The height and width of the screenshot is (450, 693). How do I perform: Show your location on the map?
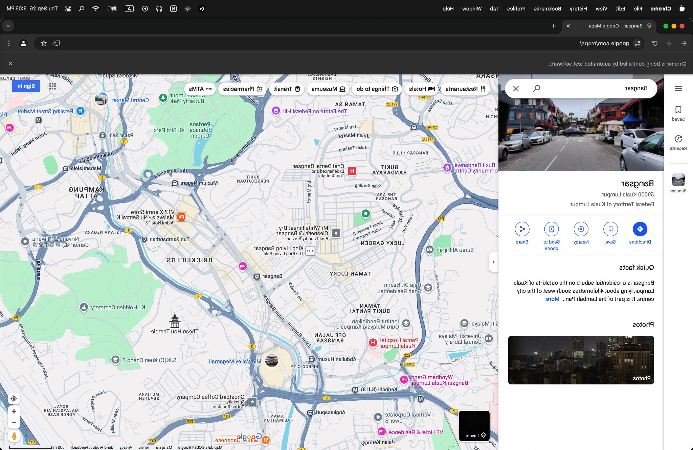point(14,399)
